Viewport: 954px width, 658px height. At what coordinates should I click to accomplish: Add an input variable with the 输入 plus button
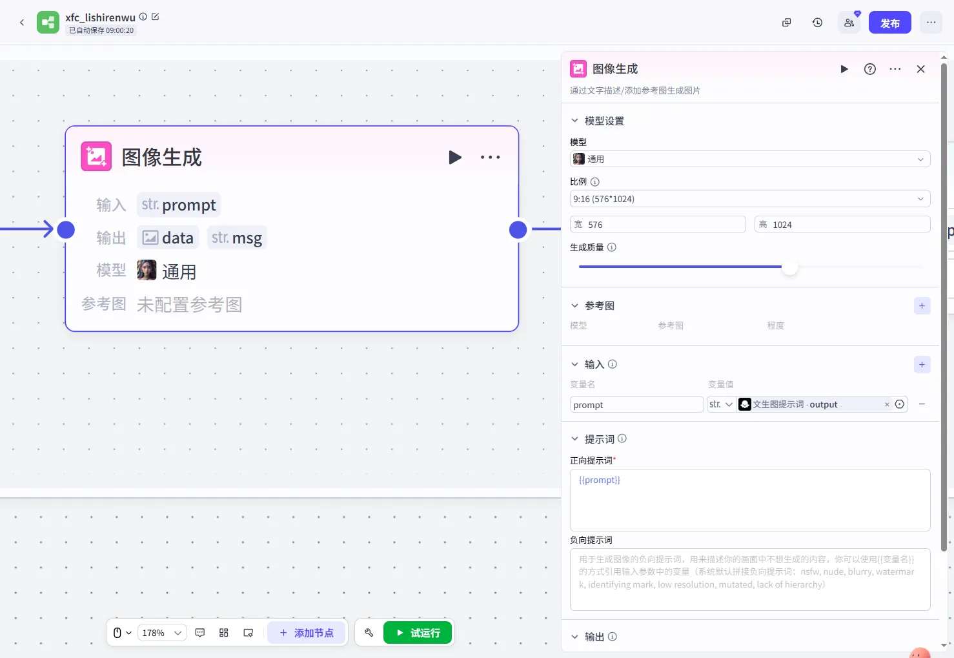coord(922,365)
